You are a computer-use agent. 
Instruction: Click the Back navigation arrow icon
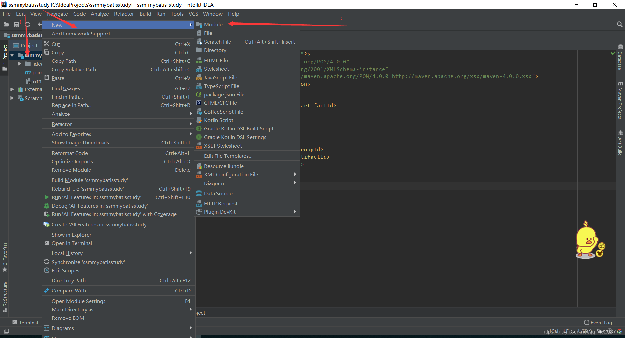[39, 24]
